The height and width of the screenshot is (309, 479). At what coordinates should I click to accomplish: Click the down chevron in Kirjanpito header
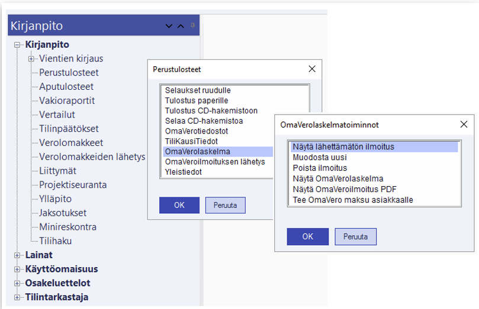(x=169, y=26)
